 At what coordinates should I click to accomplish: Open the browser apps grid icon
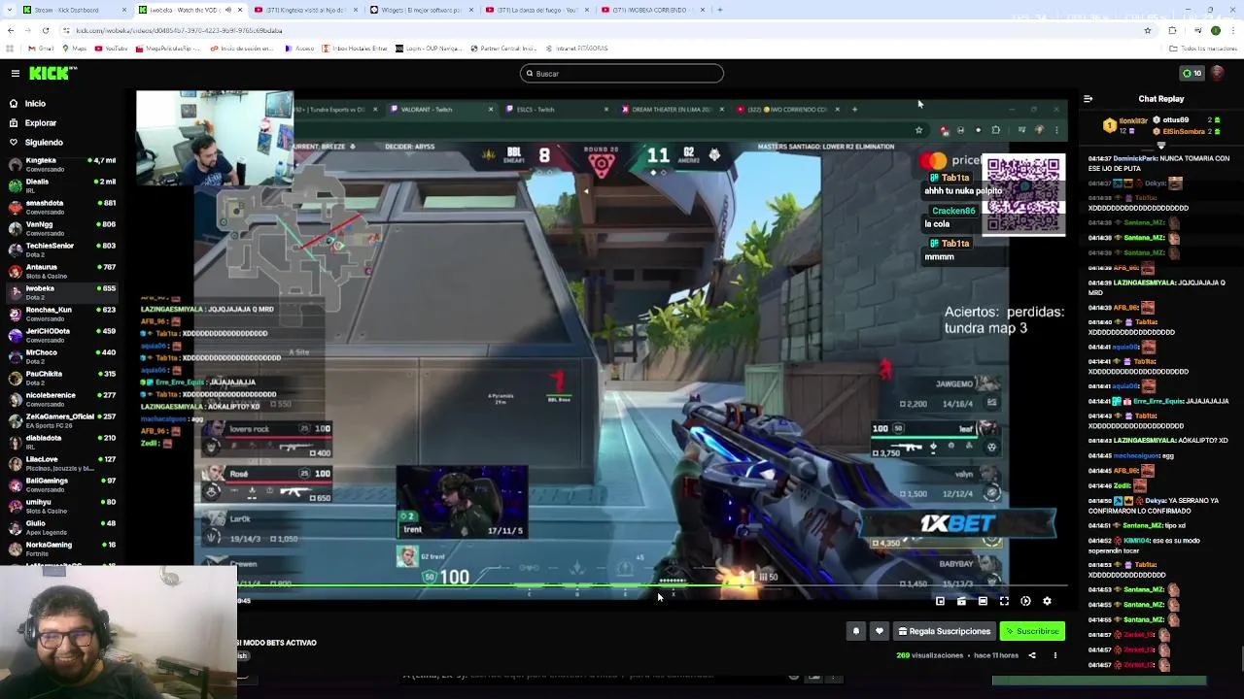point(10,49)
